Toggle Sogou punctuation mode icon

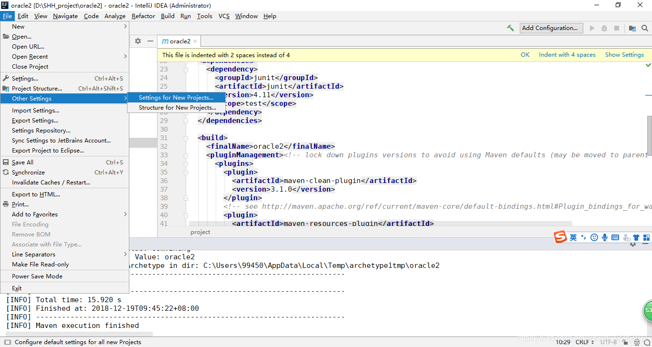pos(584,237)
